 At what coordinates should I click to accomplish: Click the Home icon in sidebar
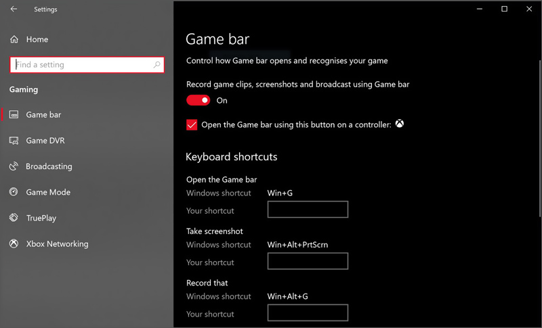click(x=14, y=40)
